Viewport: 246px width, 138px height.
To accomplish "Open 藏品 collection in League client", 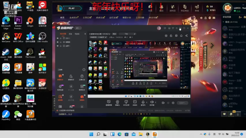I will (x=161, y=8).
